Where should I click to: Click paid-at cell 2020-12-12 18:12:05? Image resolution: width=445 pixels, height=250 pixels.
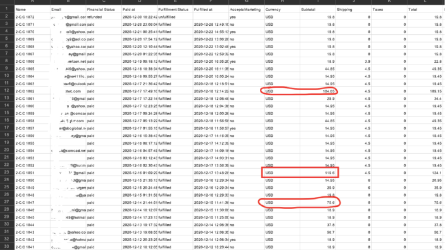[x=139, y=247]
